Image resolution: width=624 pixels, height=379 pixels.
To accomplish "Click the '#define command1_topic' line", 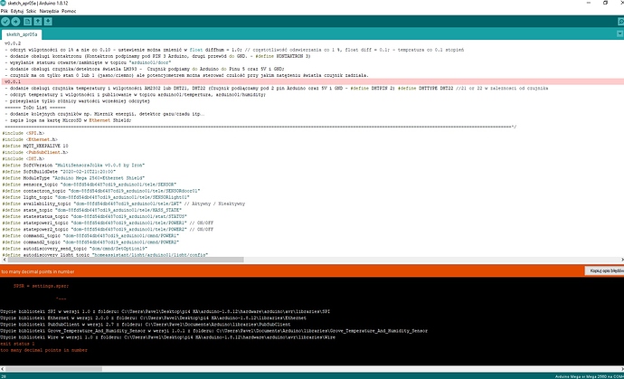I will [x=90, y=235].
